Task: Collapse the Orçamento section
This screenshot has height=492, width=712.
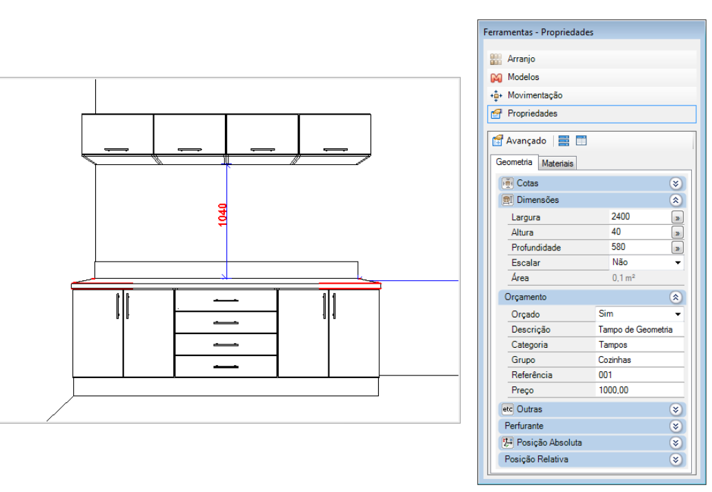Action: coord(676,297)
